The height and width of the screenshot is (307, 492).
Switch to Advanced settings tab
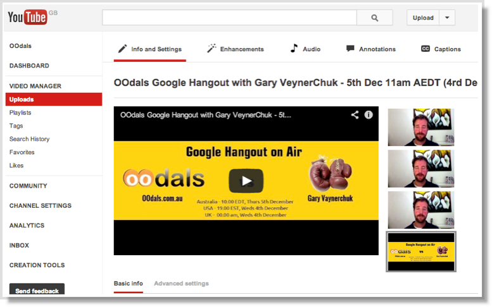[181, 284]
